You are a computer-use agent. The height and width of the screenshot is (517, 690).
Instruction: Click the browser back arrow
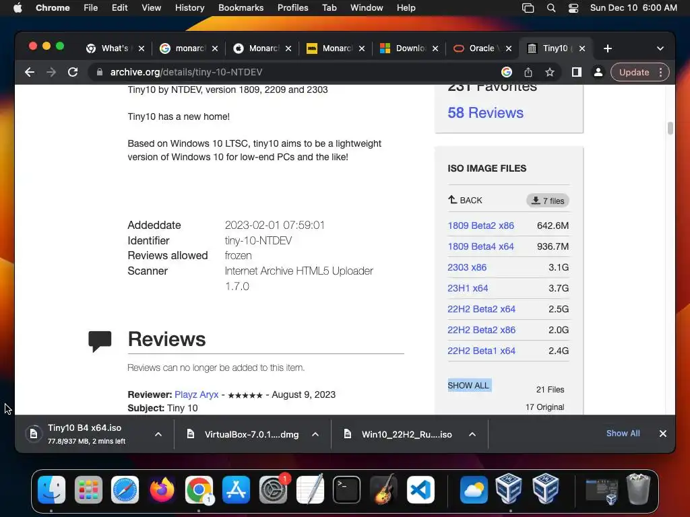(30, 72)
